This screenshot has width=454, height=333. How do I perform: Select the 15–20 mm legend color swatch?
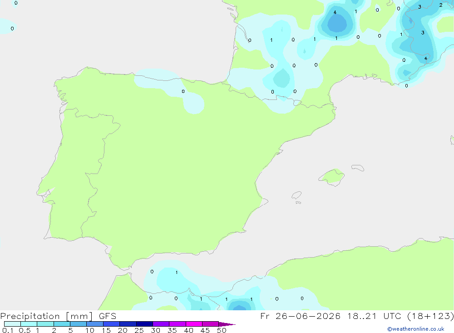pos(111,324)
